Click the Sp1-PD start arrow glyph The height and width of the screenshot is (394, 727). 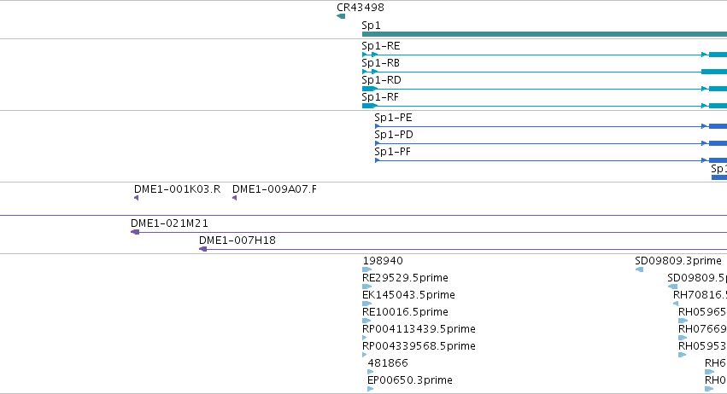378,143
